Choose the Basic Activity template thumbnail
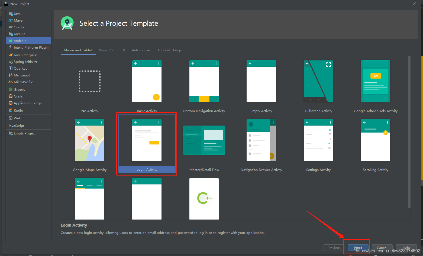The height and width of the screenshot is (256, 423). tap(147, 81)
